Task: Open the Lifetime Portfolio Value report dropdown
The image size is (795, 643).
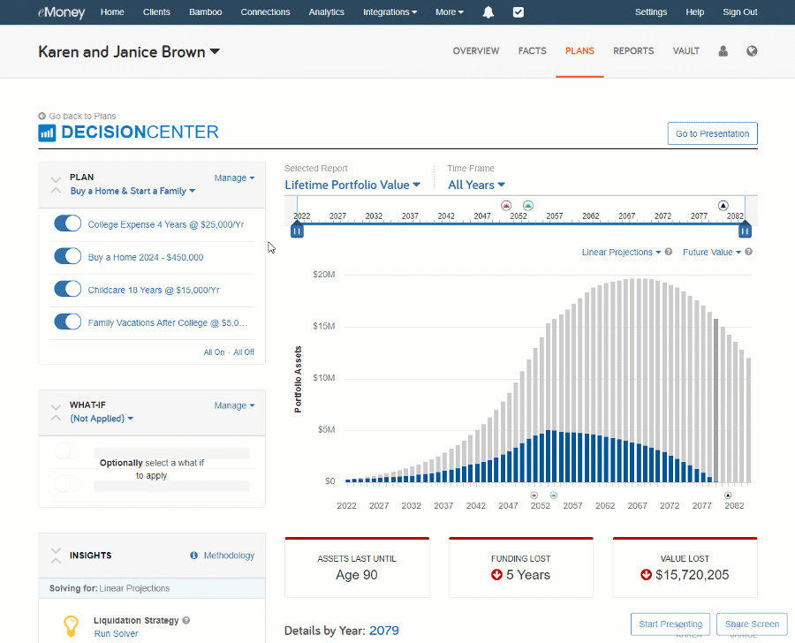Action: coord(352,185)
